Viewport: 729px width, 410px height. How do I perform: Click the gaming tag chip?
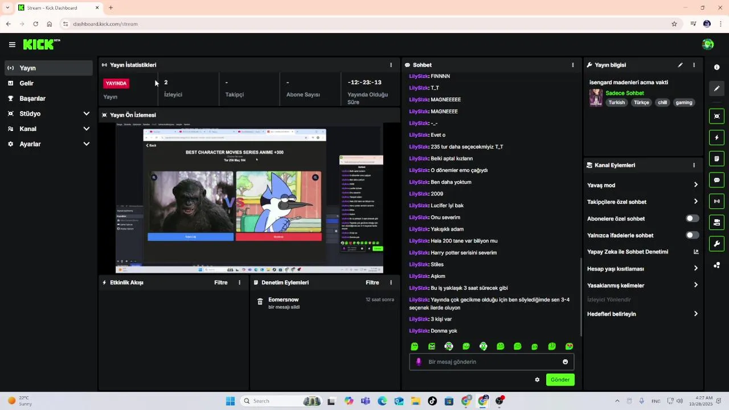(x=684, y=102)
